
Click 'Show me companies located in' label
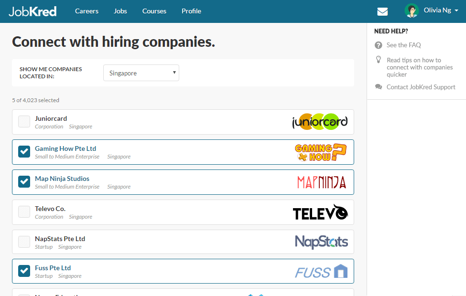[51, 73]
